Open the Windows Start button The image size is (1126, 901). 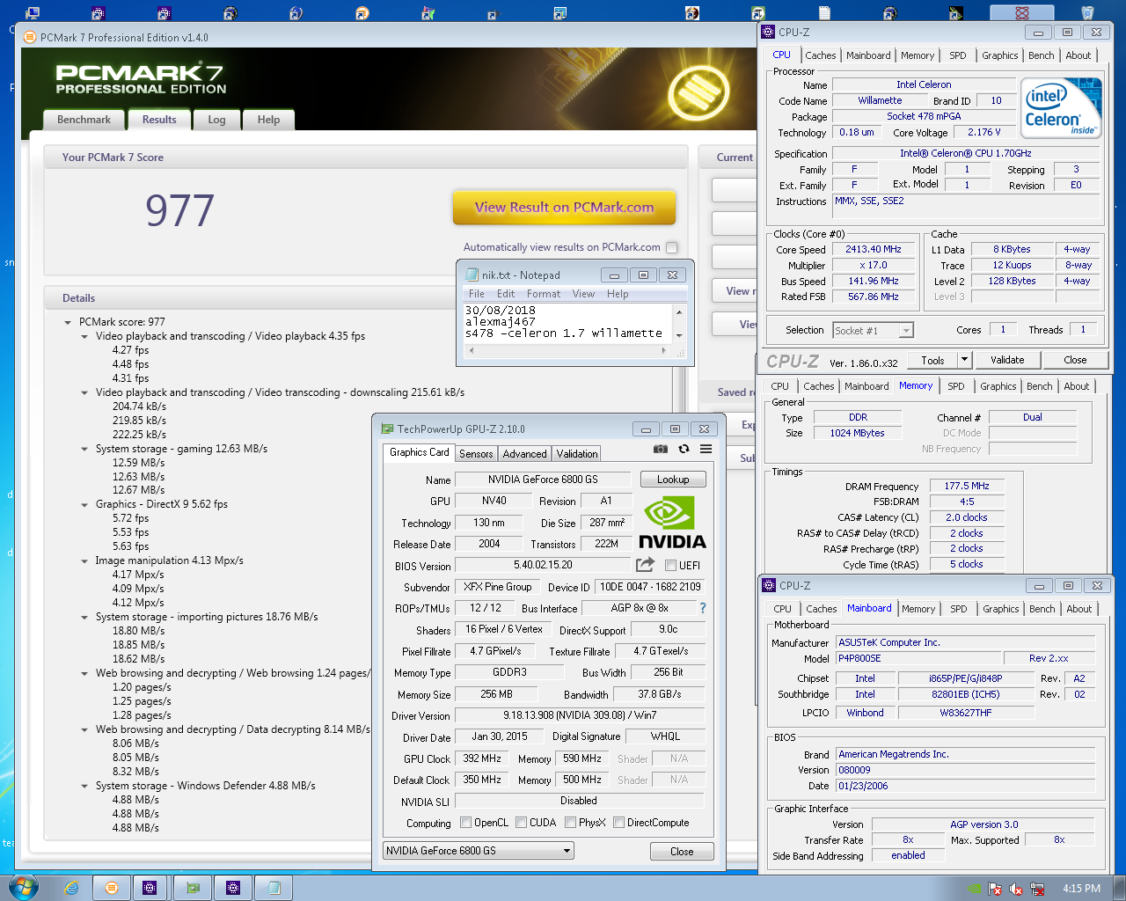(23, 887)
